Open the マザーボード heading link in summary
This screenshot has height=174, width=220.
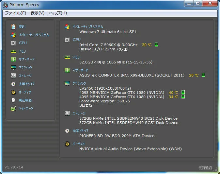pos(80,70)
